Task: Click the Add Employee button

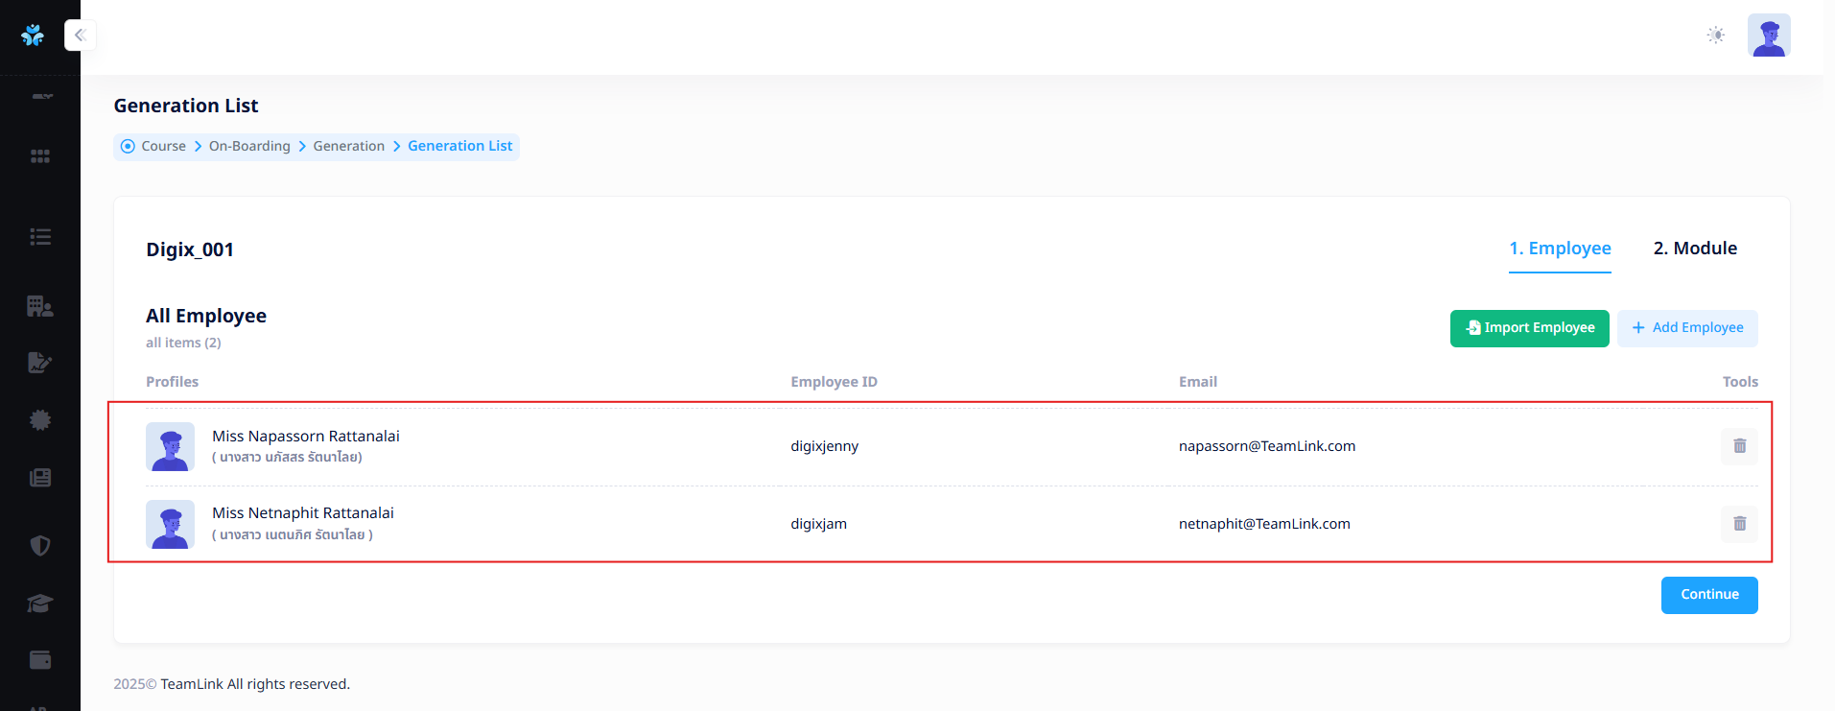Action: pos(1687,328)
